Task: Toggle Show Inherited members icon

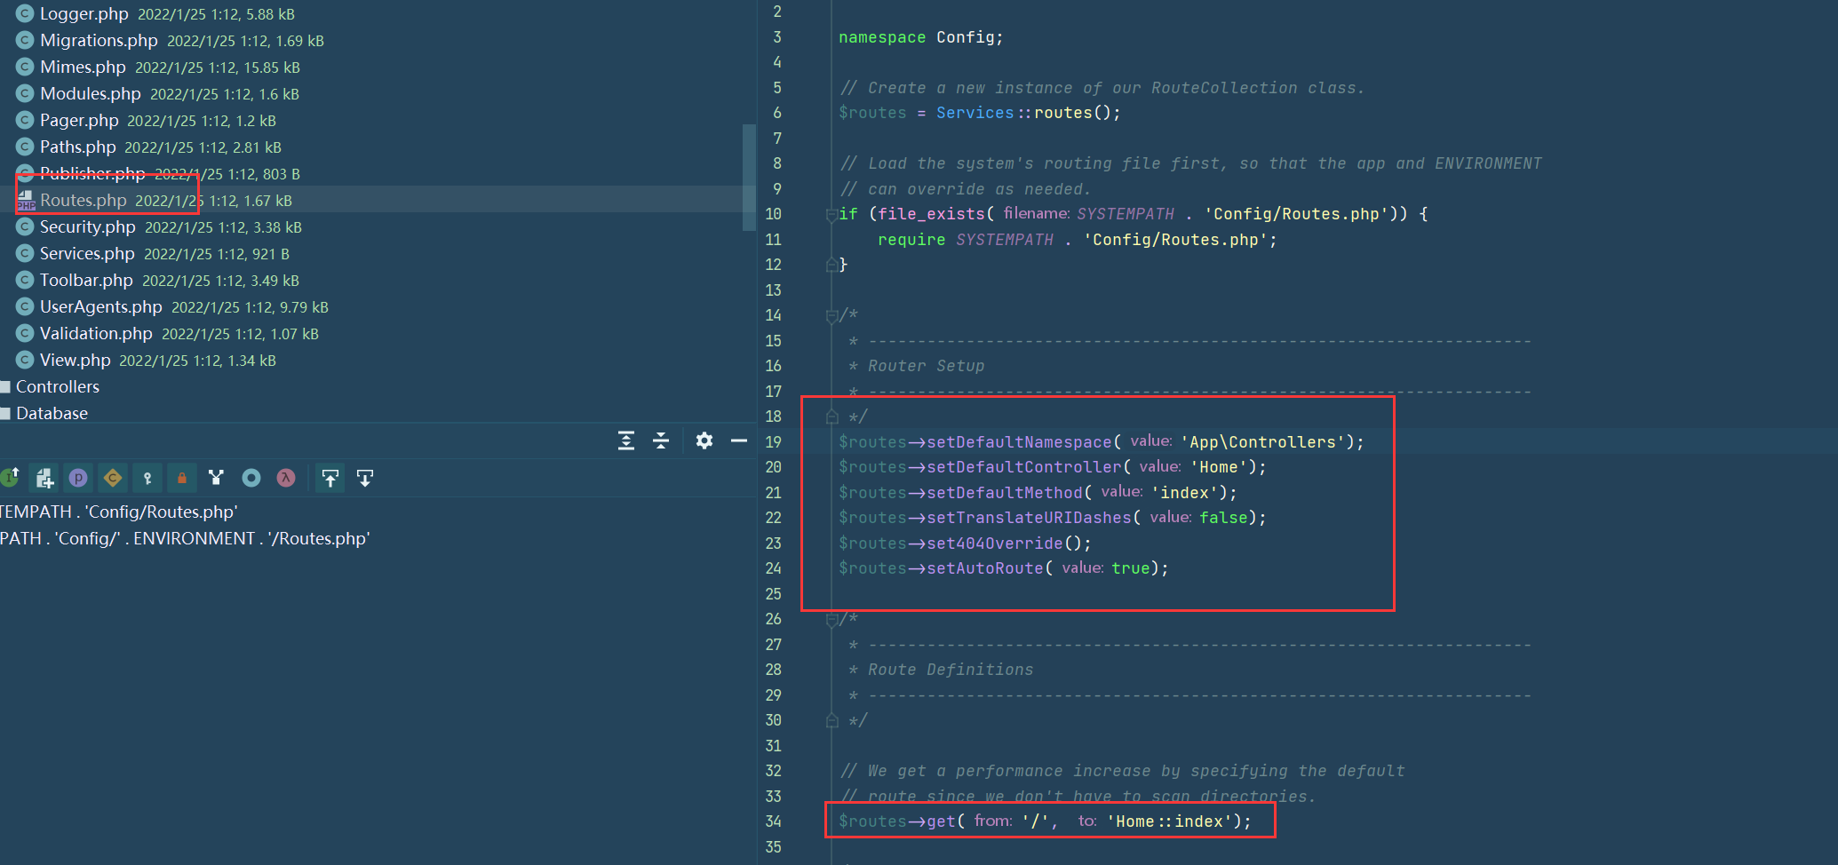Action: coord(10,478)
